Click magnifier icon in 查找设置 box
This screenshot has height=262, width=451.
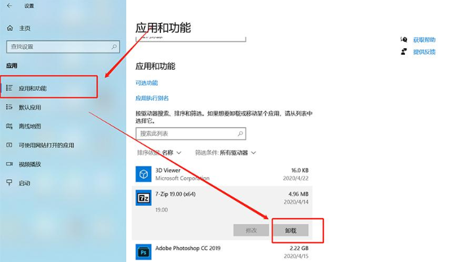(114, 47)
